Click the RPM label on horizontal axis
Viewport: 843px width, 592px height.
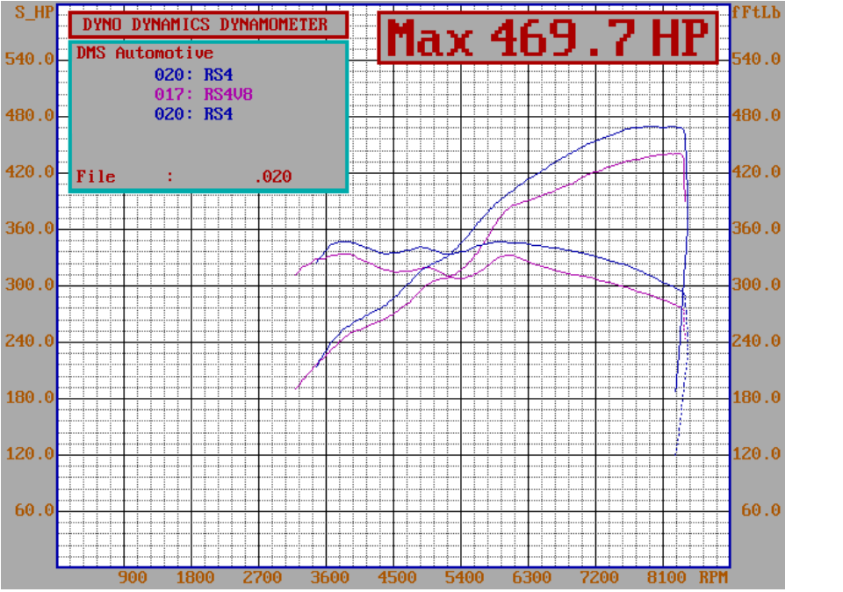(713, 578)
